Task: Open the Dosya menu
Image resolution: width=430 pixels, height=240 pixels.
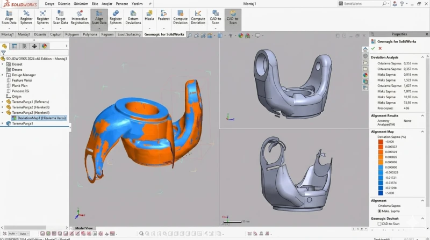Action: point(49,4)
